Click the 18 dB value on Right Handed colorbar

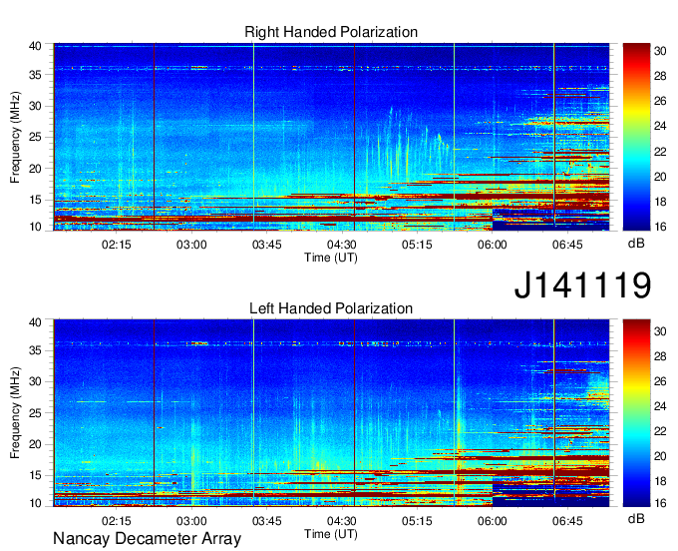(x=660, y=202)
